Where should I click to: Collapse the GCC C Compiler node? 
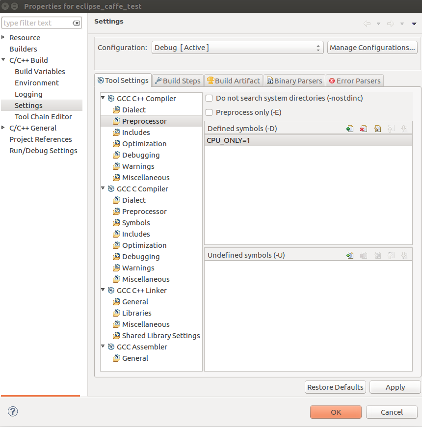coord(103,188)
